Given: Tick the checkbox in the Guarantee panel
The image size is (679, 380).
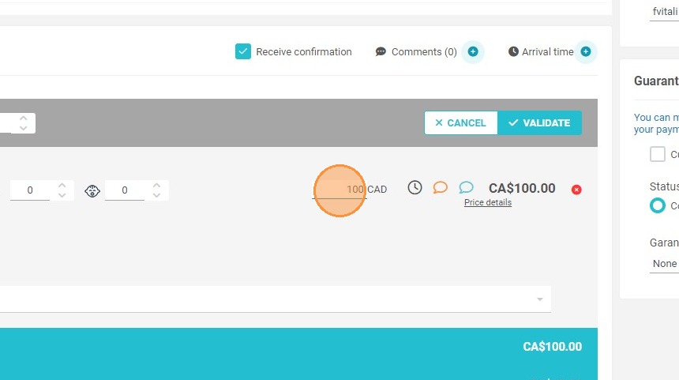Looking at the screenshot, I should coord(658,154).
